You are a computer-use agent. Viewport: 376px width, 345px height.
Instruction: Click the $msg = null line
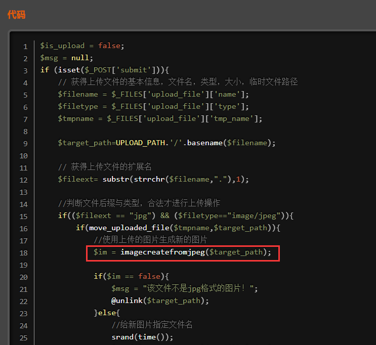pos(67,58)
